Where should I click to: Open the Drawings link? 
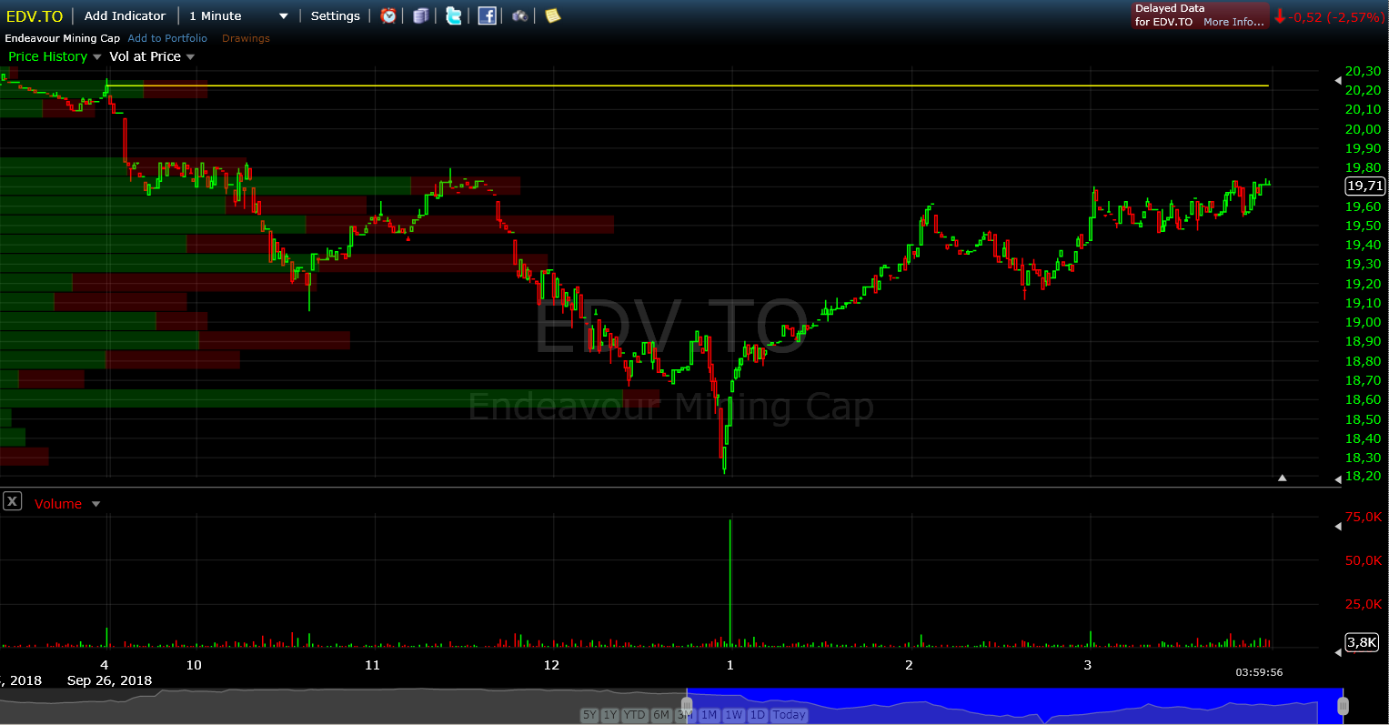[x=246, y=38]
